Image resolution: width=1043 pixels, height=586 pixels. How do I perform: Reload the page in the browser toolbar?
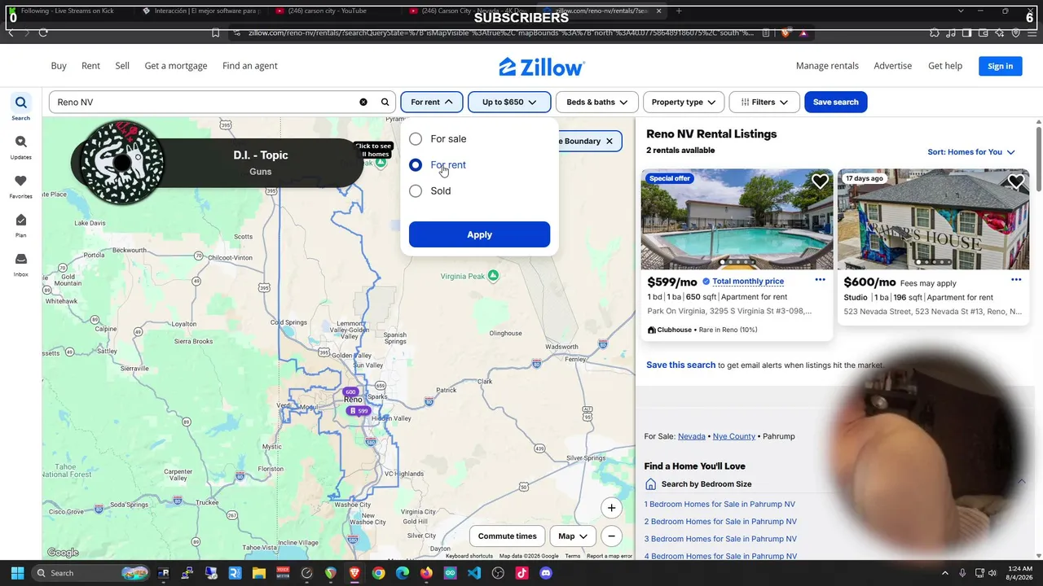(x=43, y=33)
